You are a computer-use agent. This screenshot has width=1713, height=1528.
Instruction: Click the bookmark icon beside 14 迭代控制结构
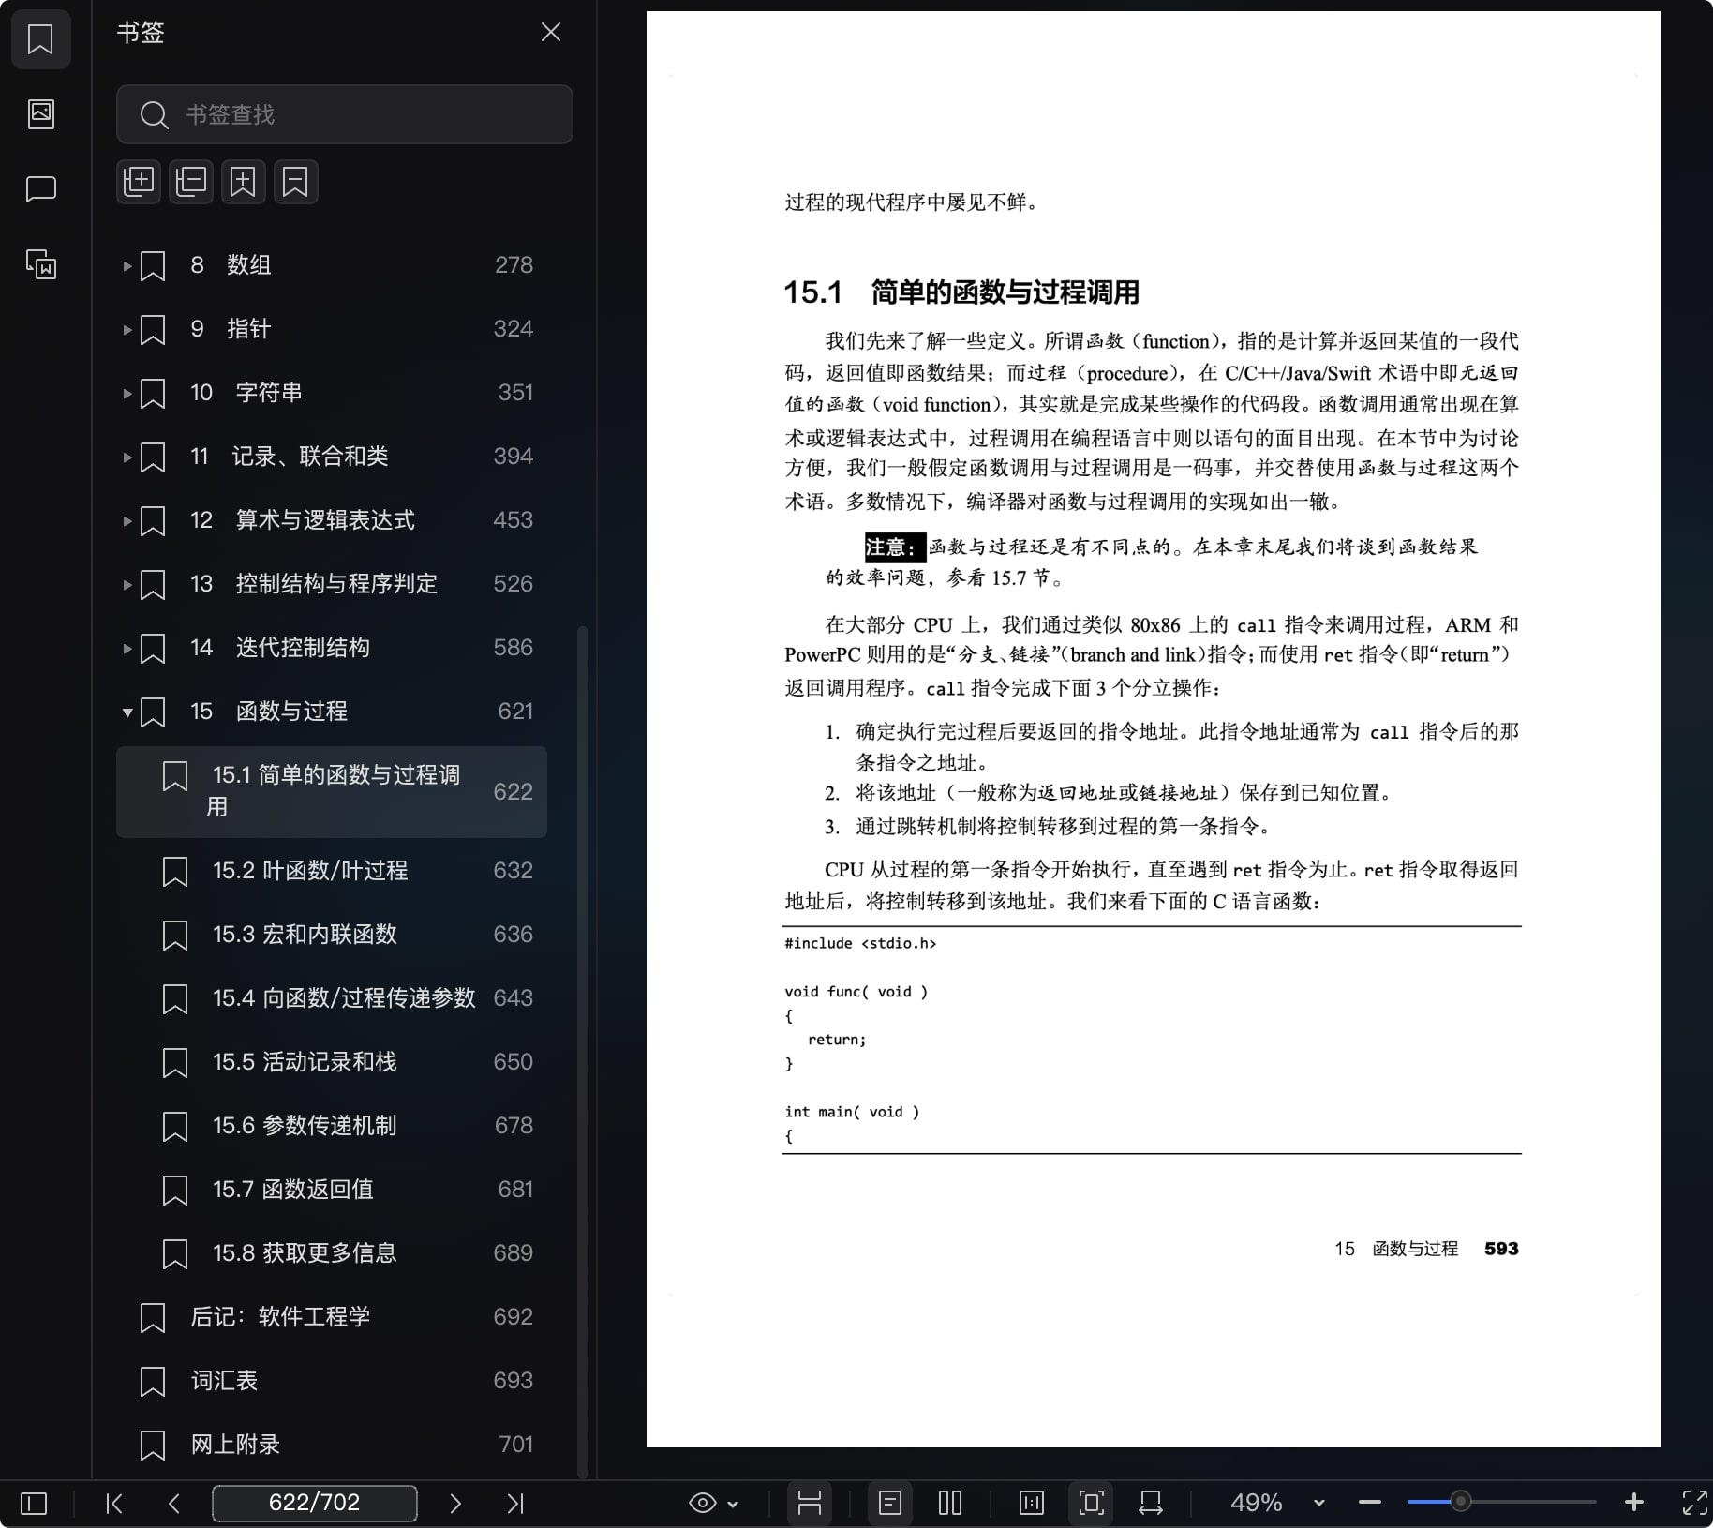tap(153, 648)
